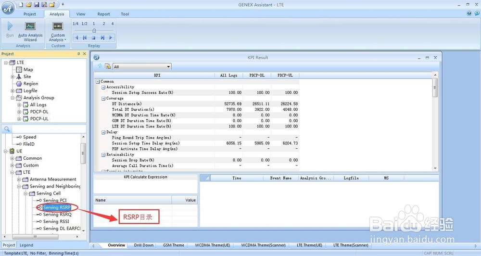Click replay play forward button
Screen dimensions: 481x256
[x=111, y=38]
